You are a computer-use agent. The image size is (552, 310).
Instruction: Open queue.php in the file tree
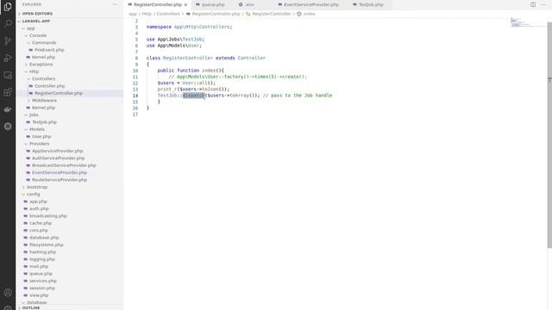tap(41, 274)
